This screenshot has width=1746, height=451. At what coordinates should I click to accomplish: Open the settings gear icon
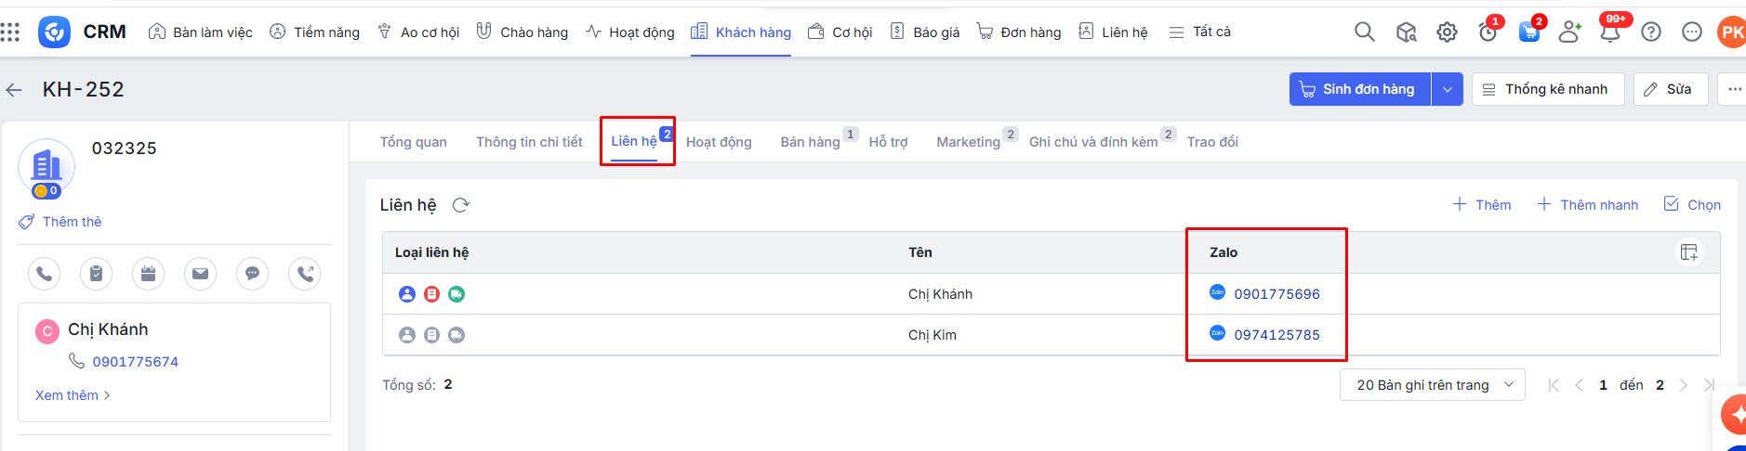point(1447,32)
